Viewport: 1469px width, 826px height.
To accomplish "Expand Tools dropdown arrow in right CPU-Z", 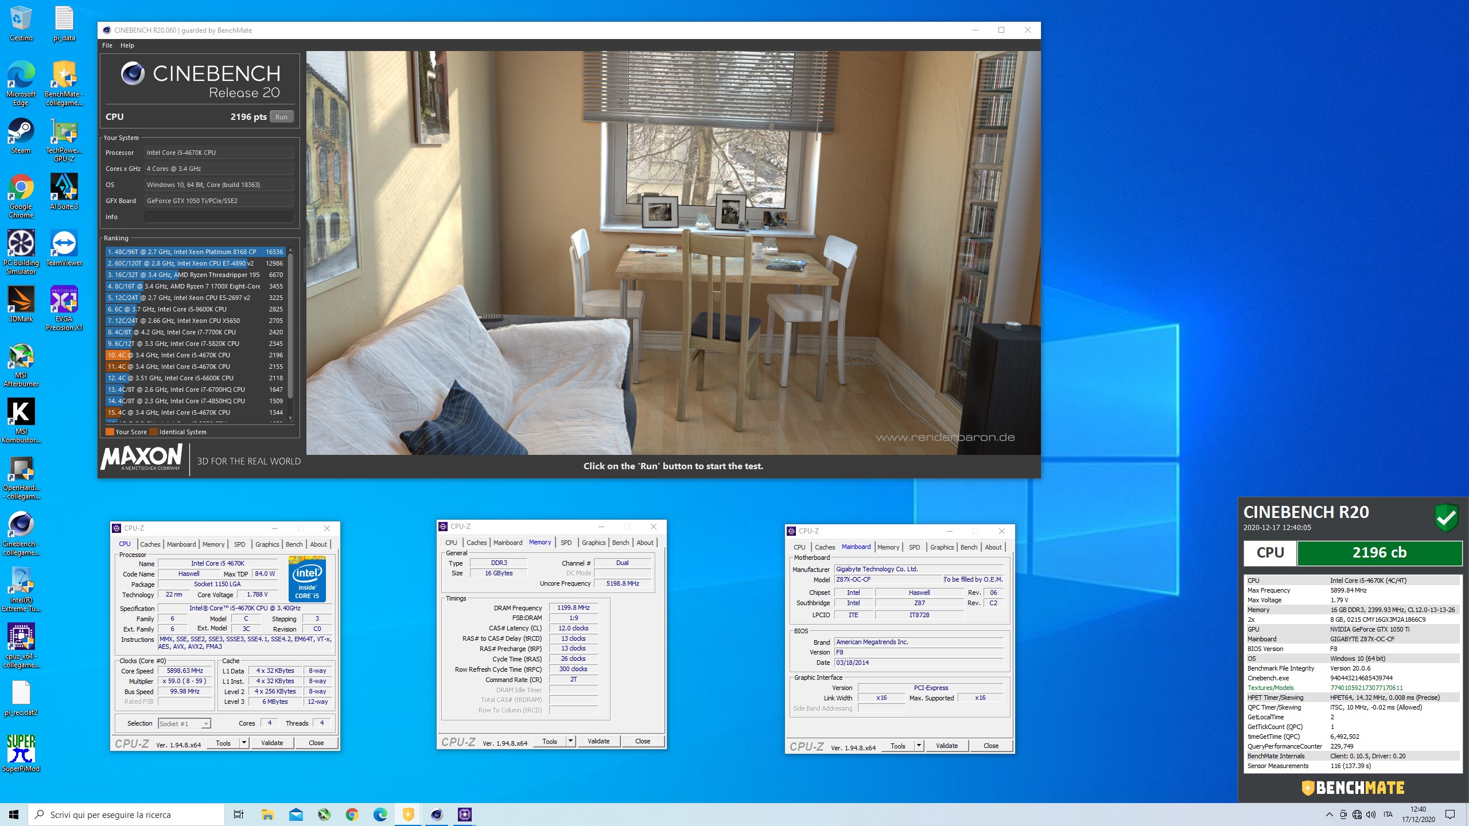I will (919, 746).
